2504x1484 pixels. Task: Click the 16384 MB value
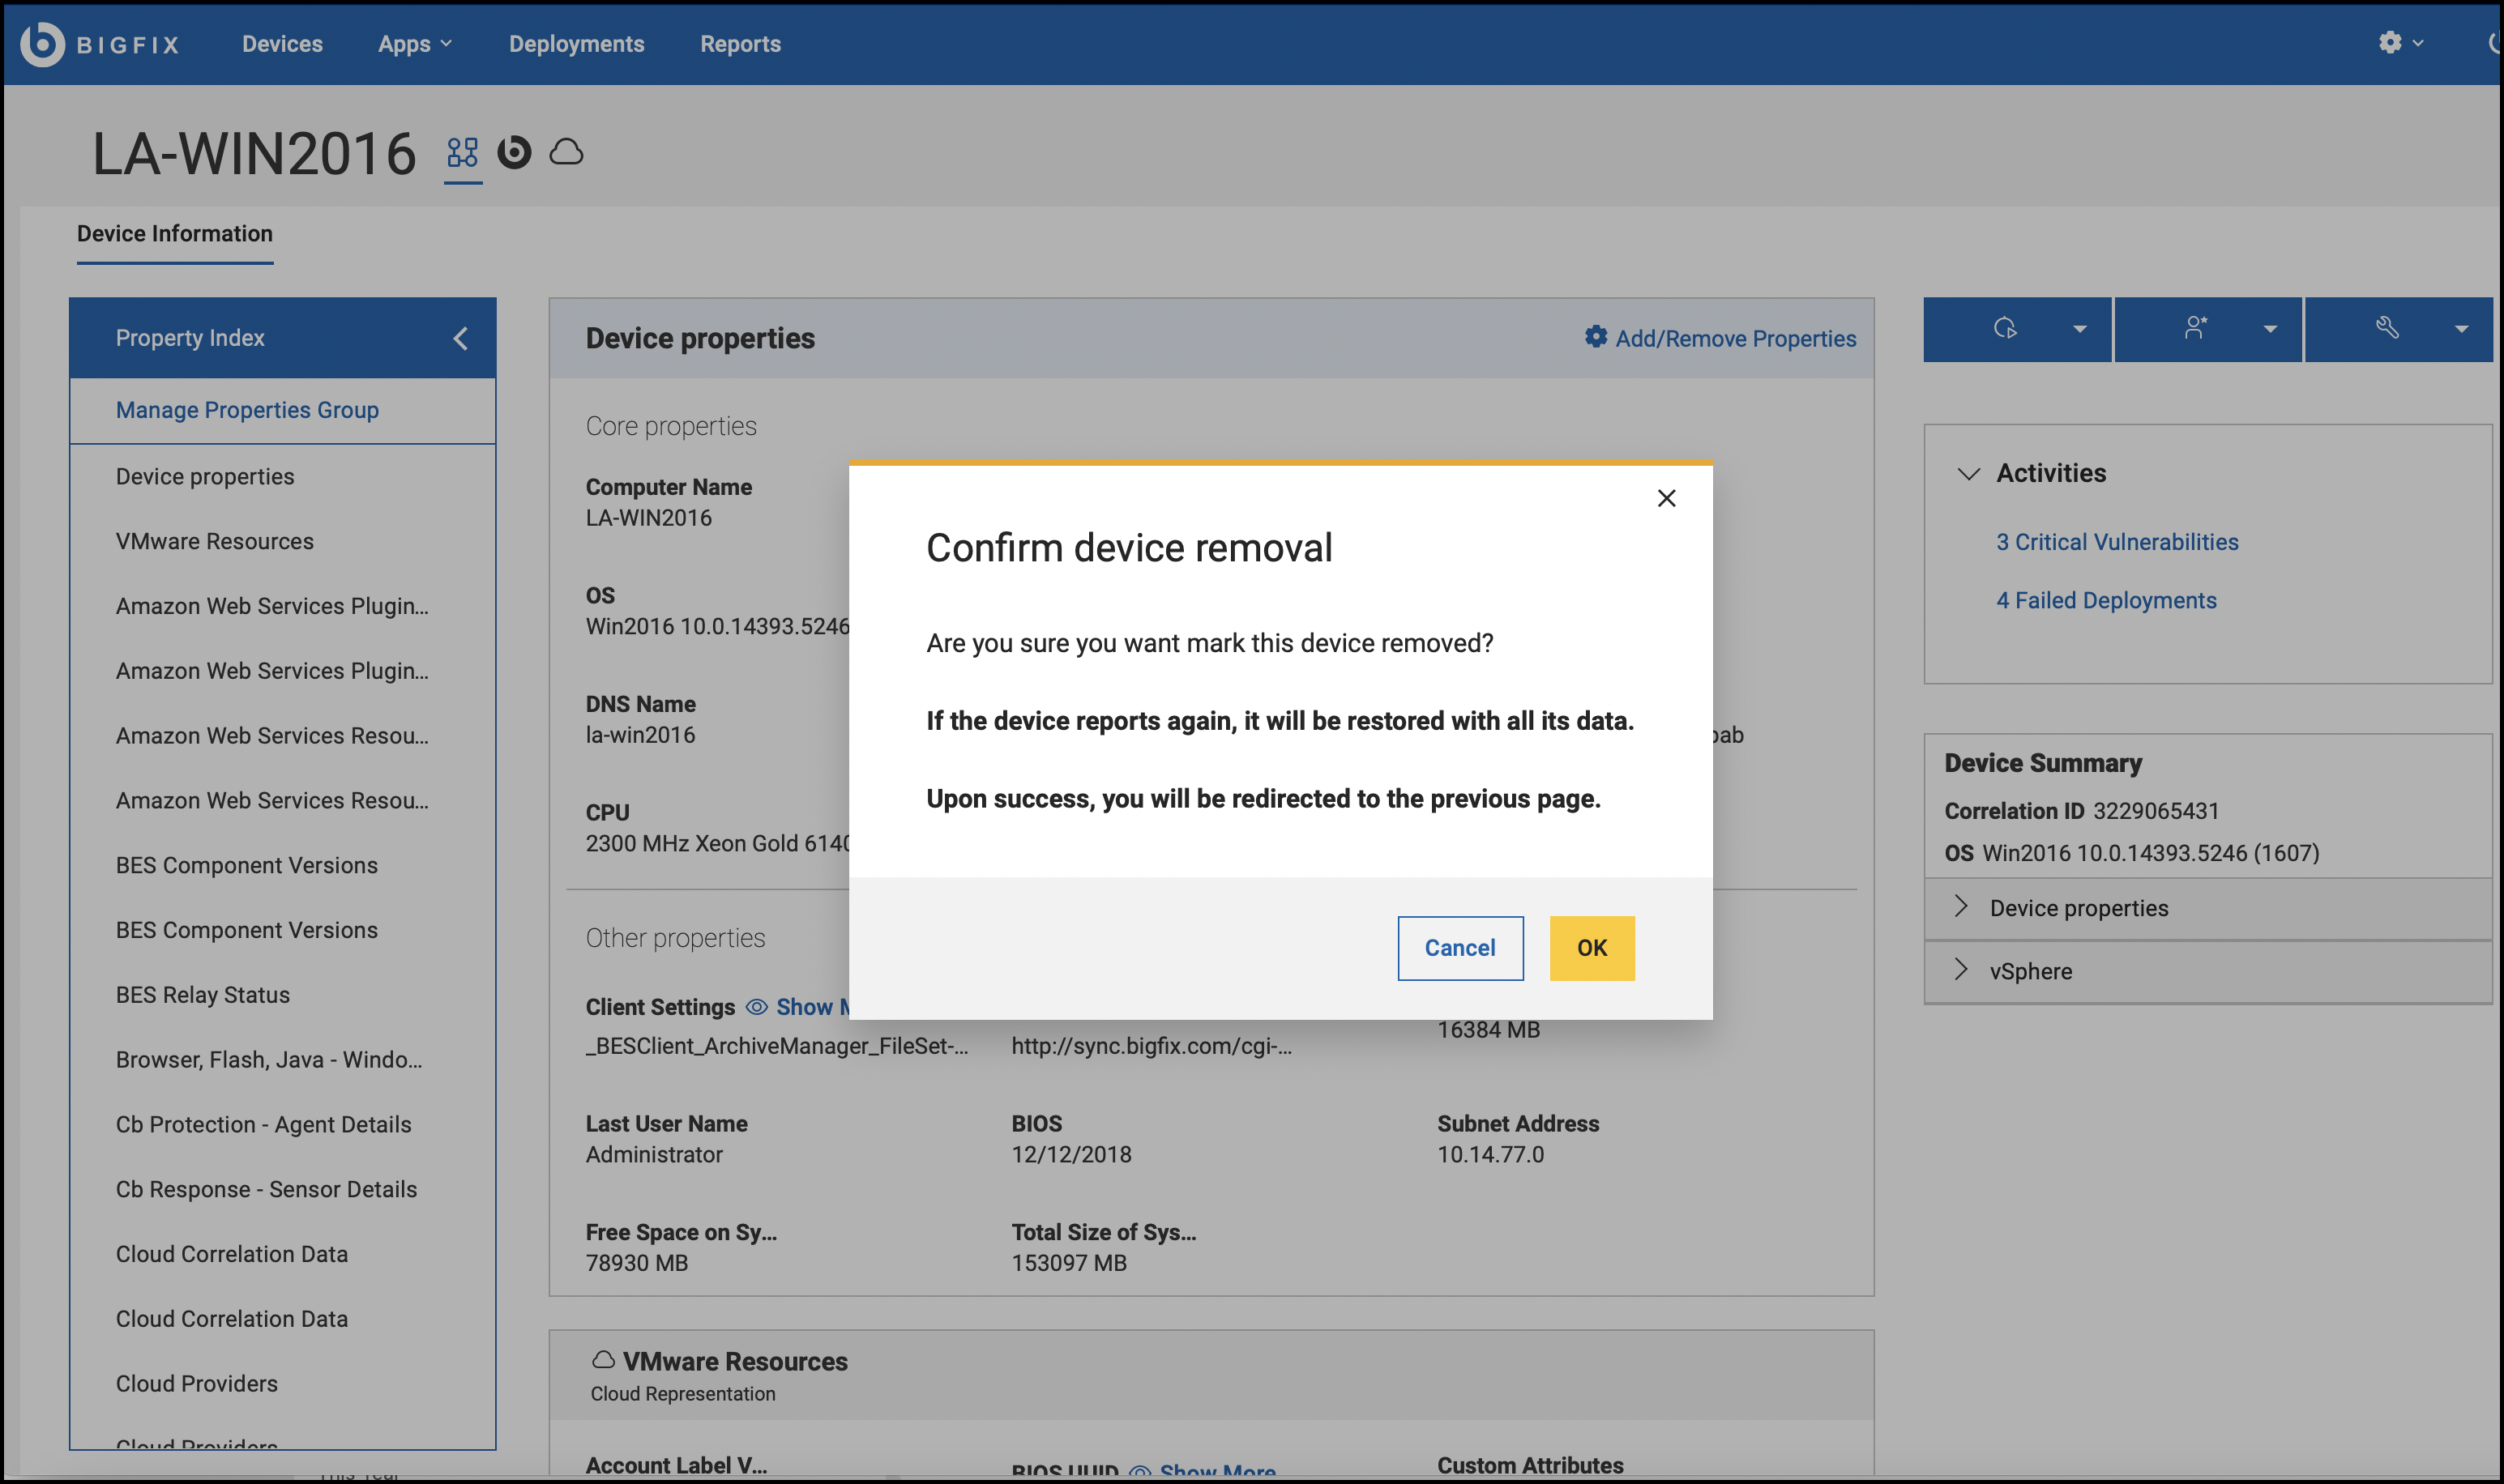coord(1489,1030)
